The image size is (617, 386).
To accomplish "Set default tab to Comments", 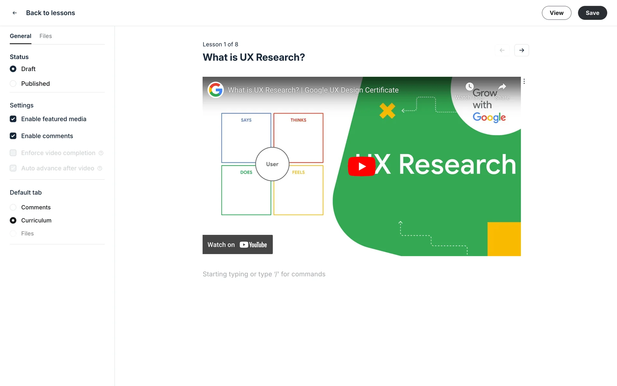I will point(13,207).
